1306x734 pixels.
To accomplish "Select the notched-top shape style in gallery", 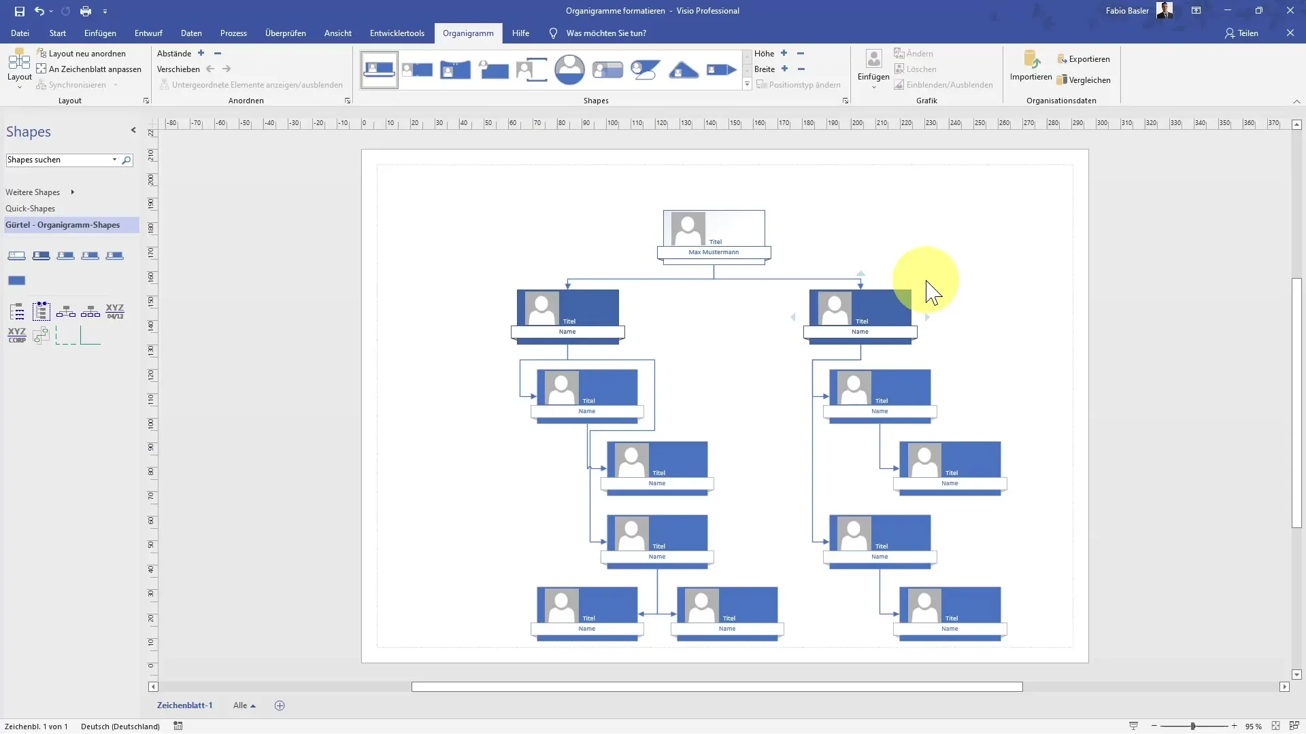I will click(x=455, y=69).
